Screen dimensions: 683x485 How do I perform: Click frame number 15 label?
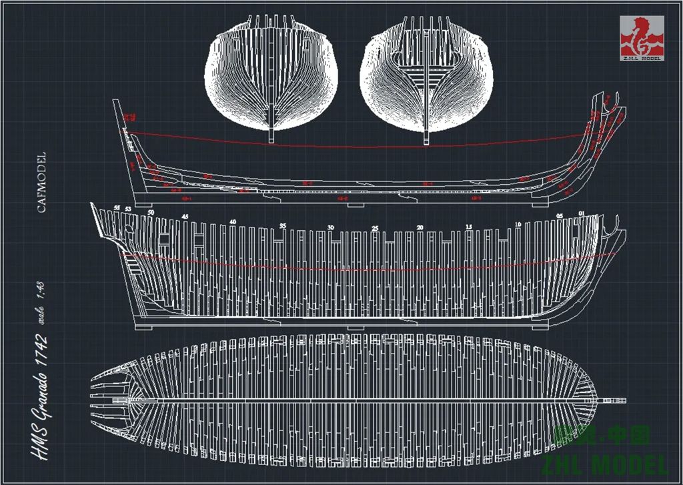469,227
